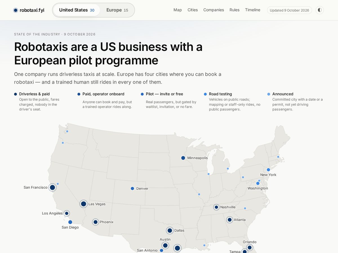This screenshot has width=338, height=253.
Task: Click the small announced dot near San Francisco
Action: coord(58,184)
